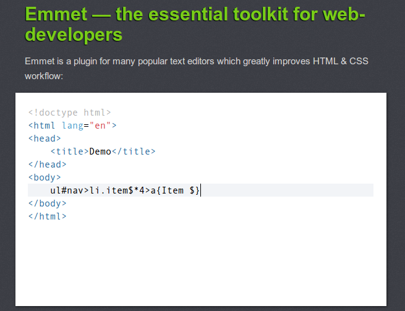Image resolution: width=405 pixels, height=311 pixels.
Task: Click 'a{Item $}' in the abbreviation
Action: click(x=175, y=190)
